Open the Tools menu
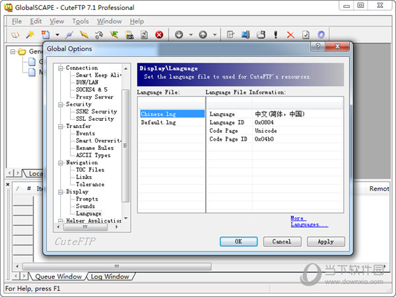The height and width of the screenshot is (297, 396). click(81, 21)
